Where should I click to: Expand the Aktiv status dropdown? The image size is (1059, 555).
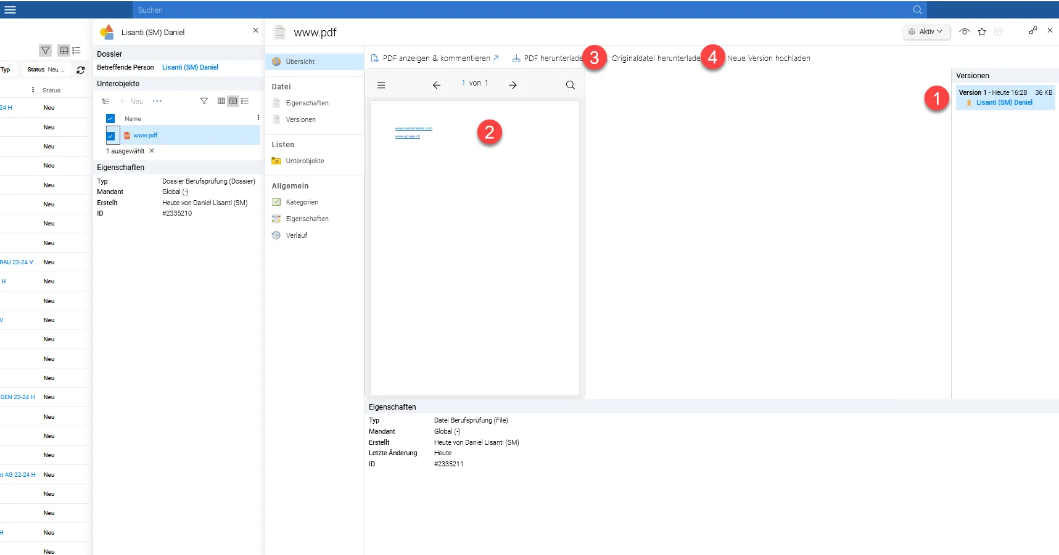point(926,31)
